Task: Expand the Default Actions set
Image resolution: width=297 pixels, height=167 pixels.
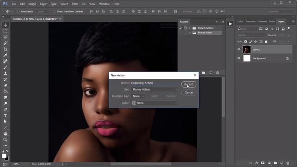Action: (x=189, y=28)
